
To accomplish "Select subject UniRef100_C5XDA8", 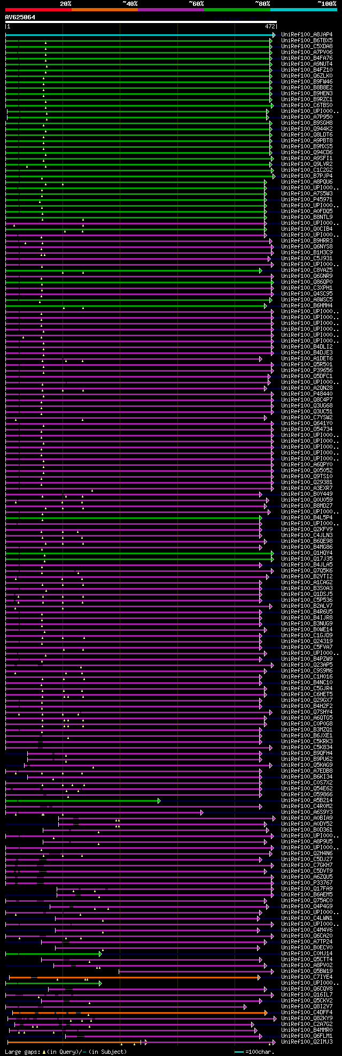I will coord(307,47).
